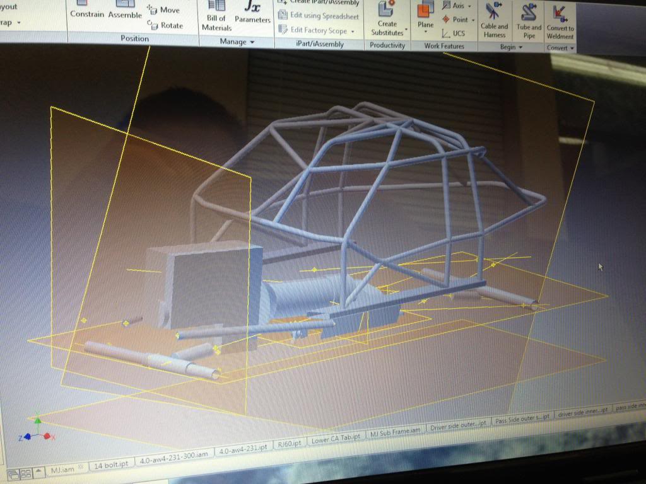Start Cable and Harness environment

tap(495, 21)
